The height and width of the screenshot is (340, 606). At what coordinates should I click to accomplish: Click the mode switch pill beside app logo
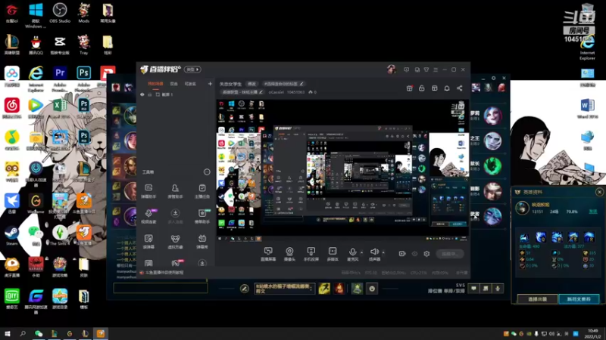tap(192, 70)
